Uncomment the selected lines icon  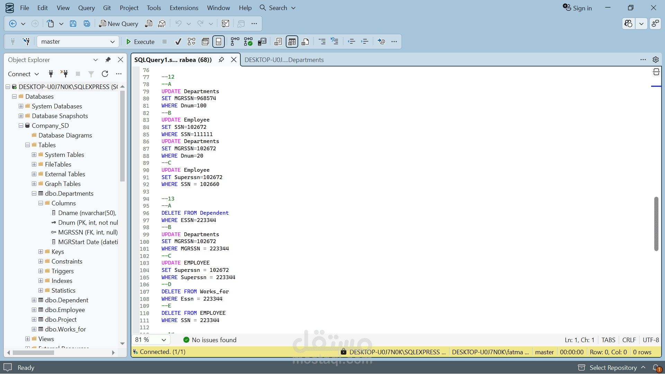coord(335,42)
